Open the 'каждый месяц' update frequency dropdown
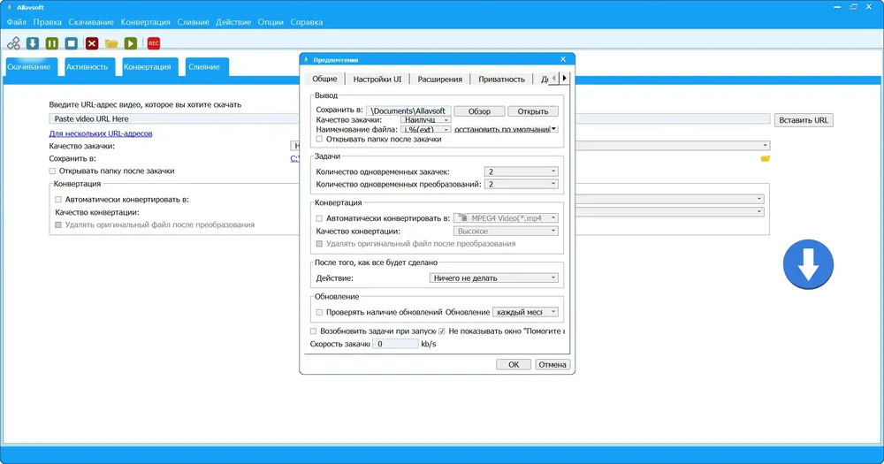 click(525, 311)
